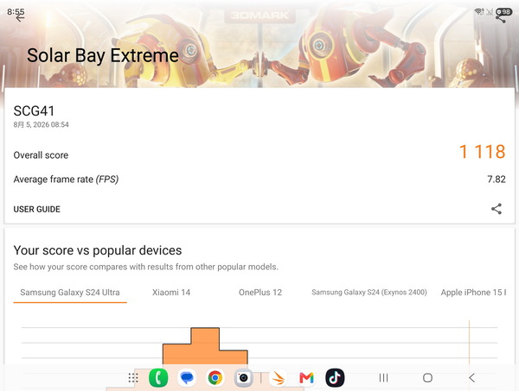This screenshot has width=519, height=391.
Task: Tap the recent apps navigation button
Action: (x=383, y=378)
